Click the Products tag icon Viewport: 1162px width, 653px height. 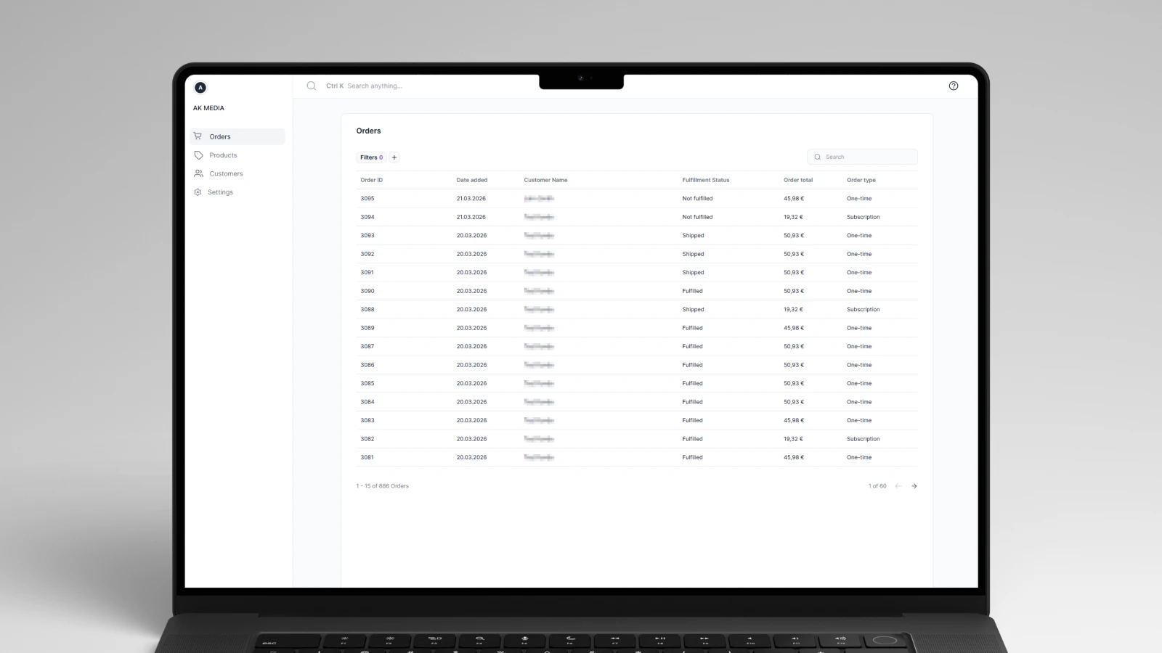tap(198, 155)
